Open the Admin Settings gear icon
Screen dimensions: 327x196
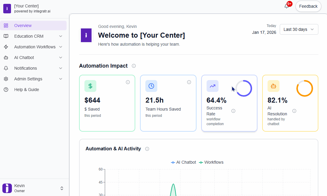[6, 79]
